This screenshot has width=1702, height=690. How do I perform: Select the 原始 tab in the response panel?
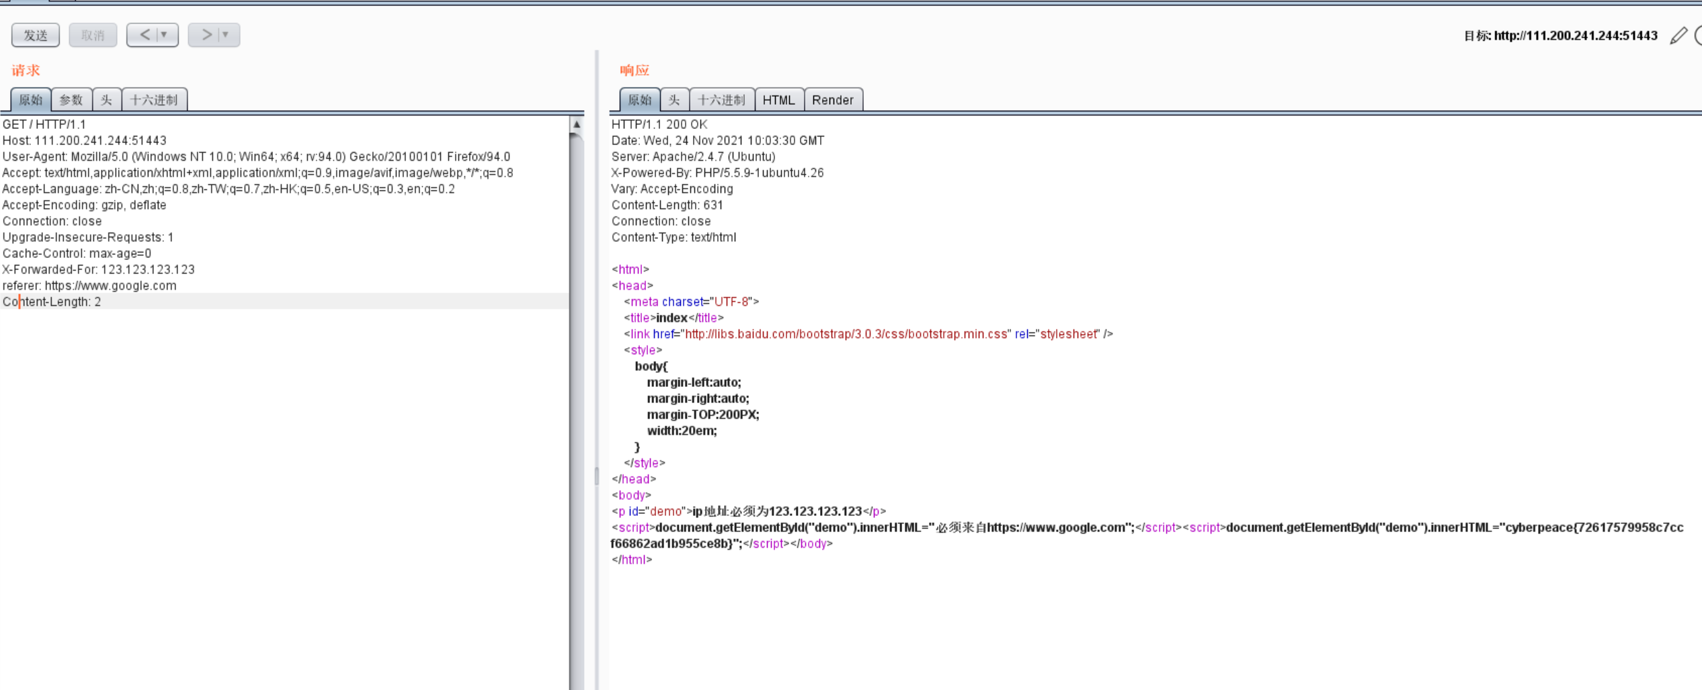tap(639, 99)
